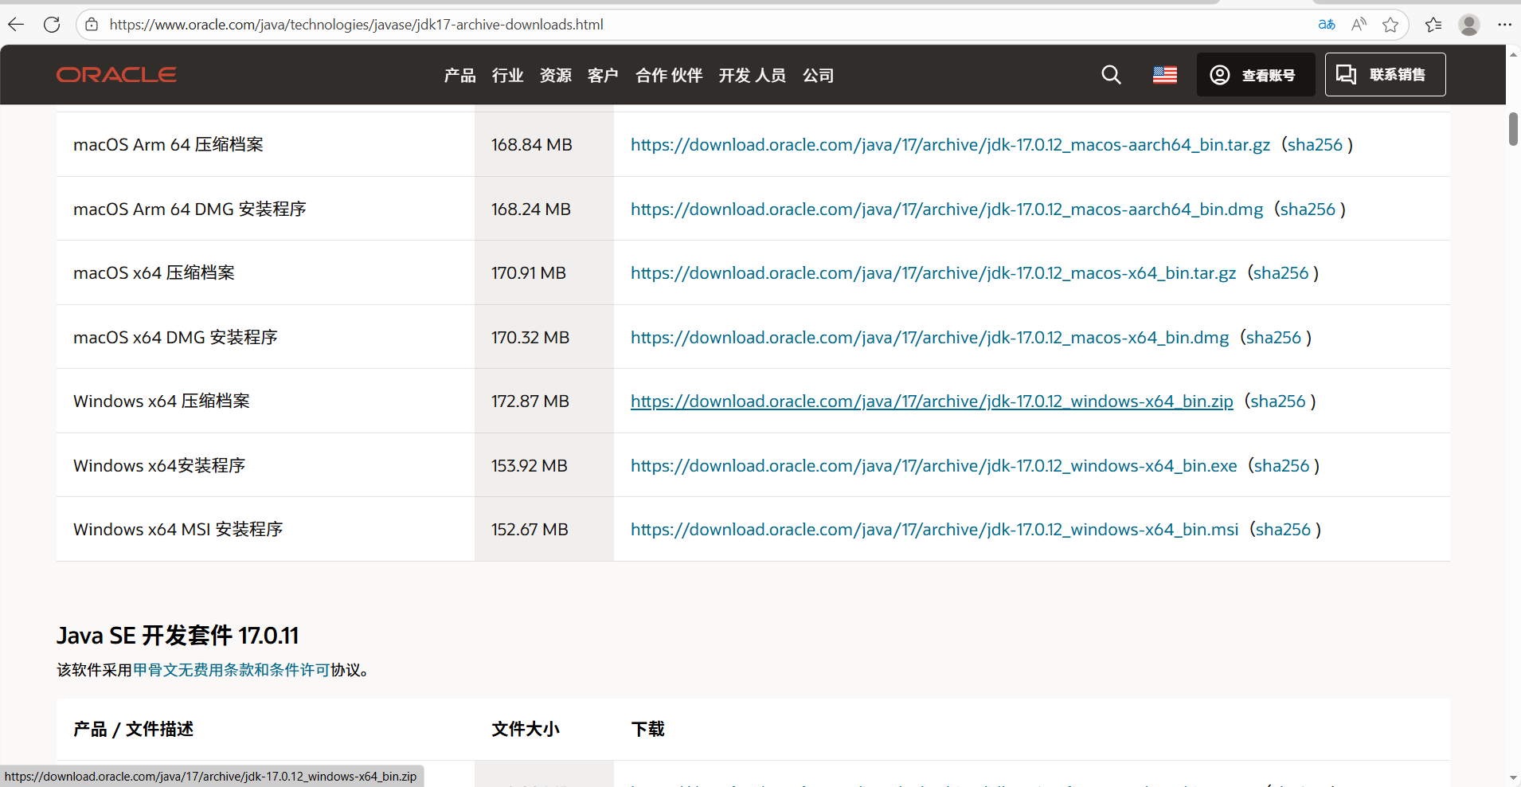Download the macOS x64 DMG installer
Screen dimensions: 1521x787
point(930,338)
